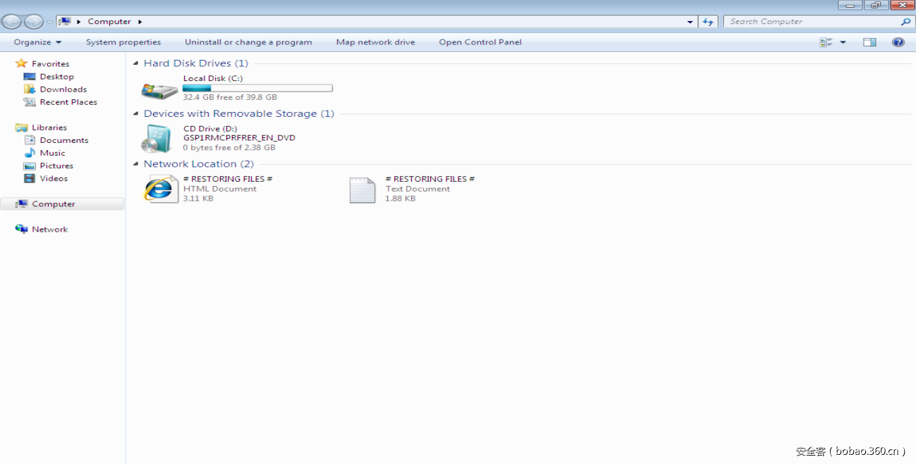The height and width of the screenshot is (464, 916).
Task: Click the Desktop icon in Favorites
Action: [30, 77]
